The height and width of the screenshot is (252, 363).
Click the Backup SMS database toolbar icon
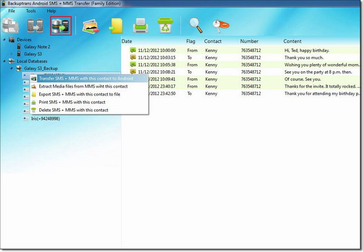(x=10, y=25)
